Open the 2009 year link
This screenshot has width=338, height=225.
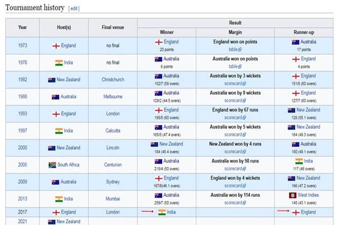[x=23, y=182]
